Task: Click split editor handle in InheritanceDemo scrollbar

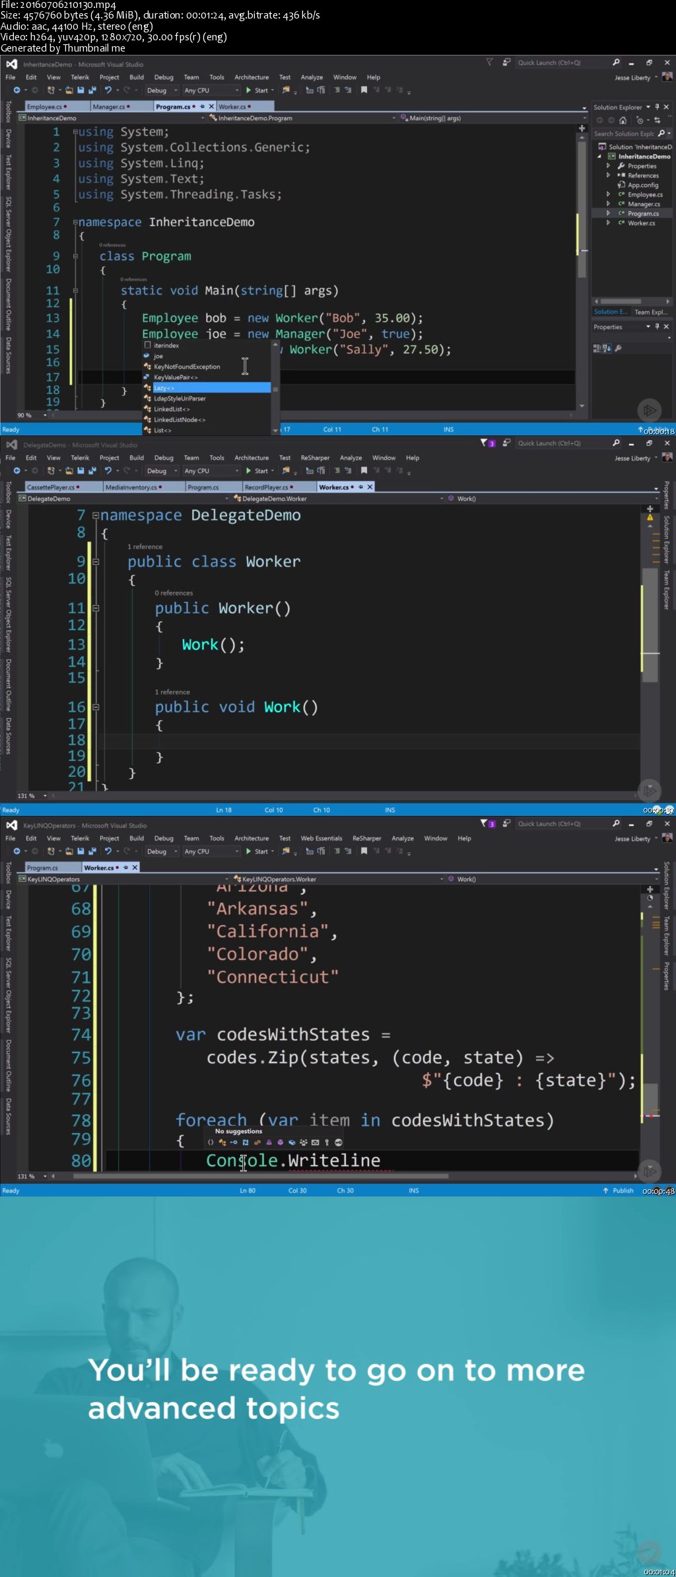Action: [582, 128]
